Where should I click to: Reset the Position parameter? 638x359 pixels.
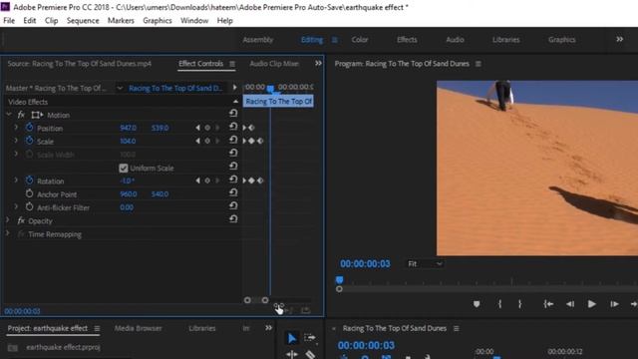click(x=233, y=127)
